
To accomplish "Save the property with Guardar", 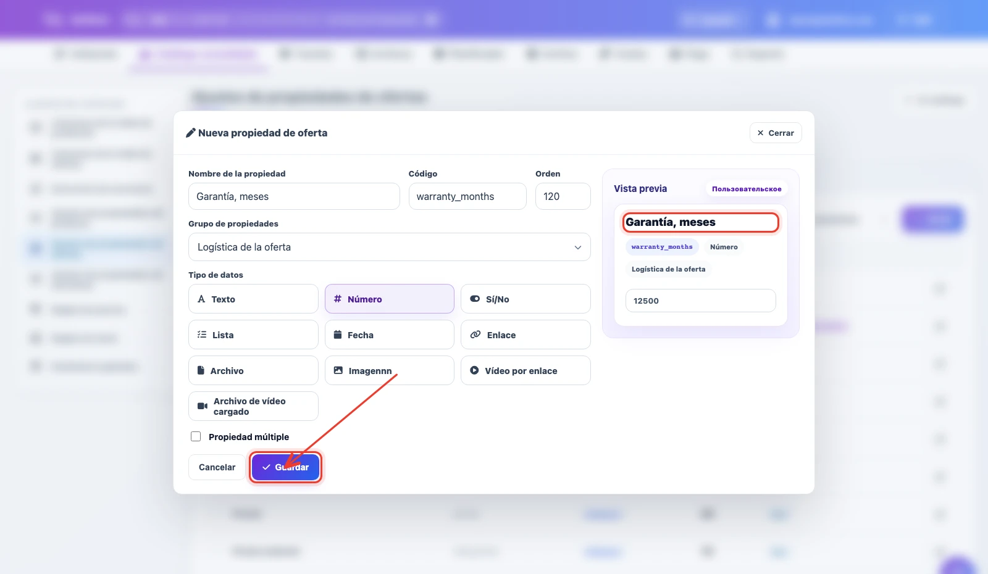I will (285, 467).
